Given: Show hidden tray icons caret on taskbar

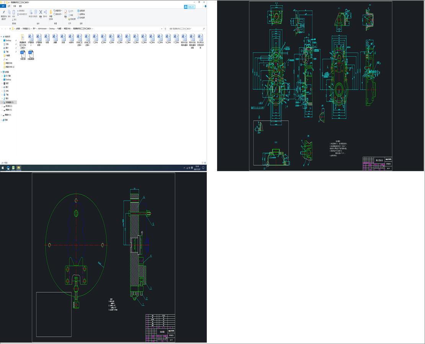Looking at the screenshot, I should pos(184,168).
